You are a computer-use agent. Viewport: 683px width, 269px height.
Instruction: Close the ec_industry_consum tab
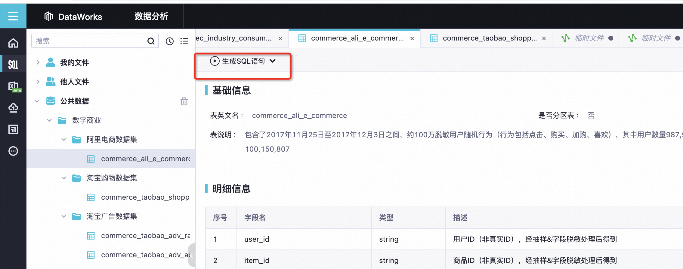[x=280, y=38]
